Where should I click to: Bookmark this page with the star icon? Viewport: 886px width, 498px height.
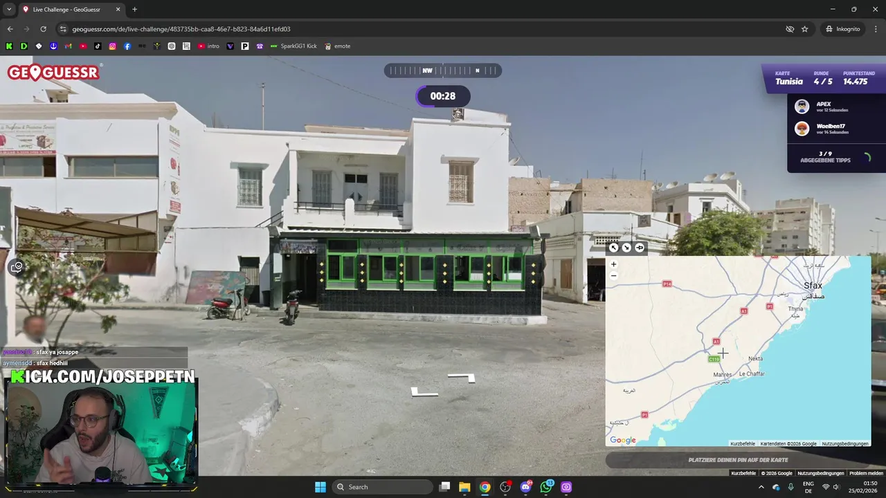tap(804, 29)
